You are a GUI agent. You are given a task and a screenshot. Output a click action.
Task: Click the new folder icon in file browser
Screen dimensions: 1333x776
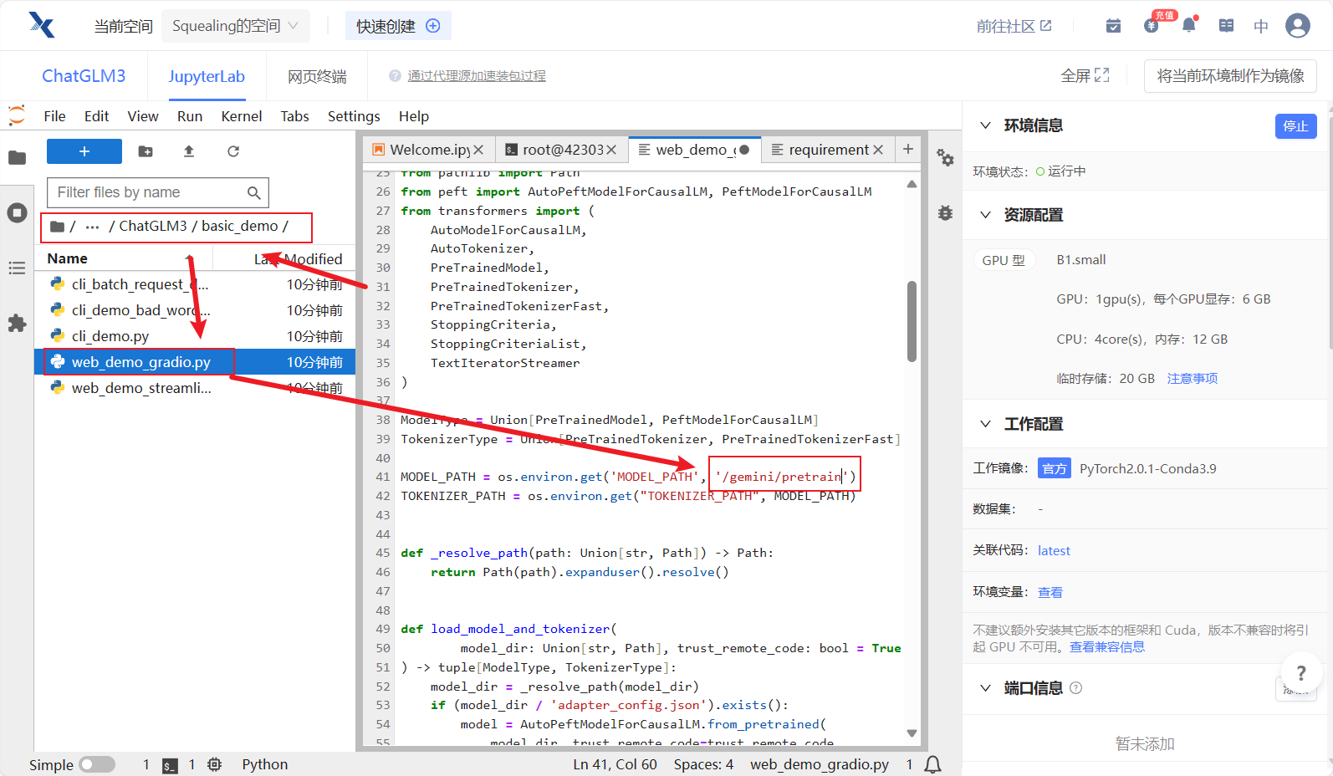pyautogui.click(x=146, y=151)
